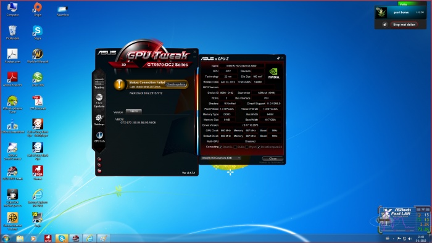Click the pin icon in GPU-Z title bar
This screenshot has height=243, width=432.
pyautogui.click(x=278, y=58)
